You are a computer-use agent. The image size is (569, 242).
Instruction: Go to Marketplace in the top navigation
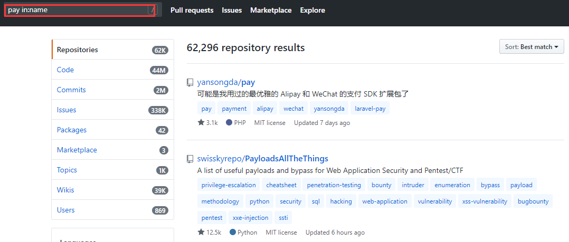tap(271, 10)
